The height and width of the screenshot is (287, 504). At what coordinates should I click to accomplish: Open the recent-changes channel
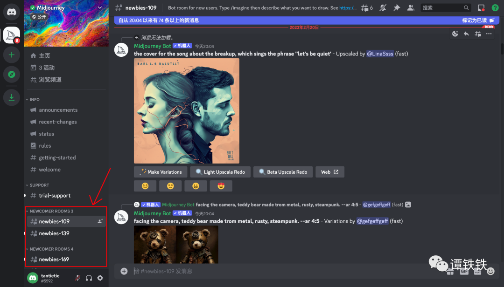(x=67, y=122)
